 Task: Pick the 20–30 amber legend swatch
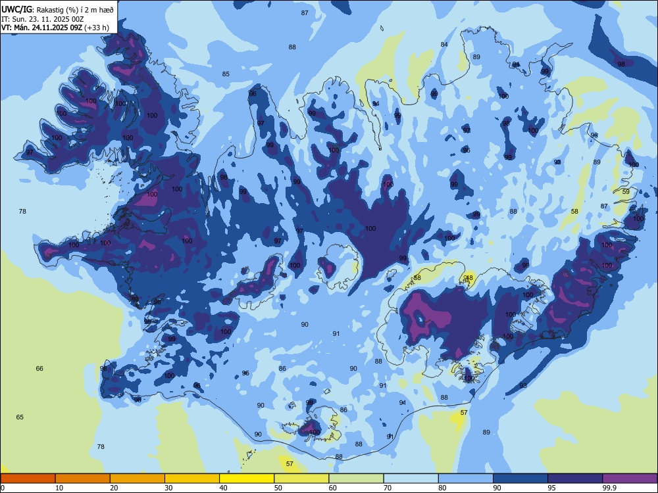(138, 479)
